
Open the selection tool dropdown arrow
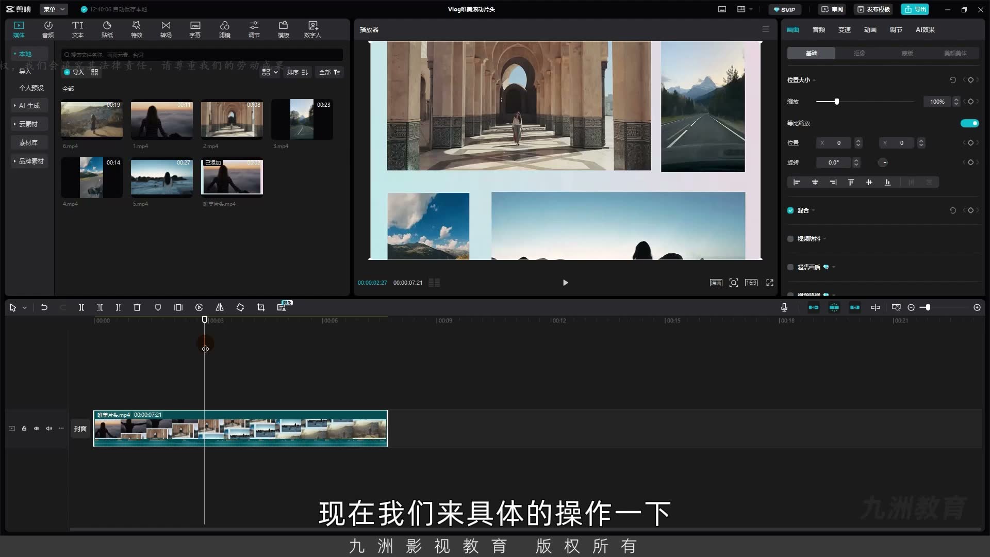pos(24,308)
